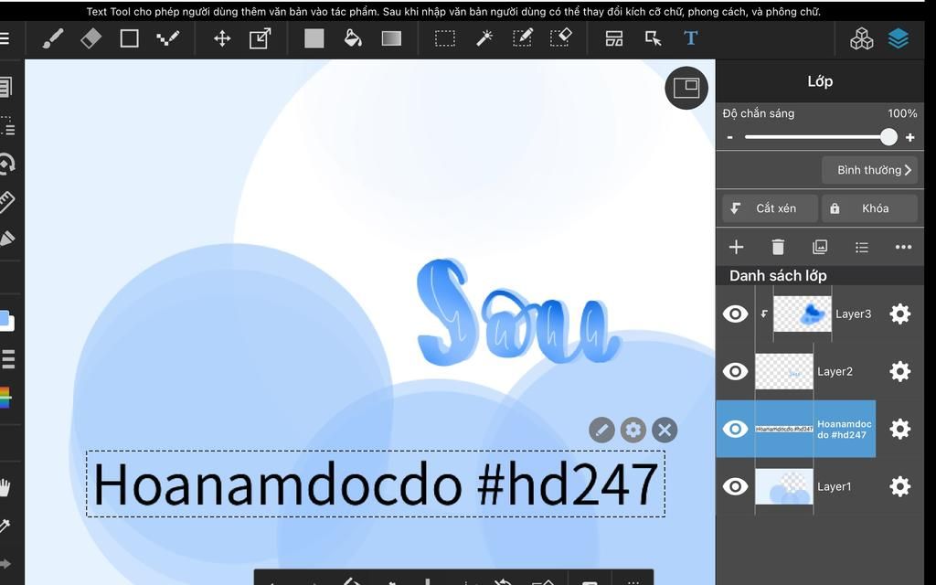Image resolution: width=936 pixels, height=585 pixels.
Task: Click the Danh sách lớp heading
Action: 778,276
